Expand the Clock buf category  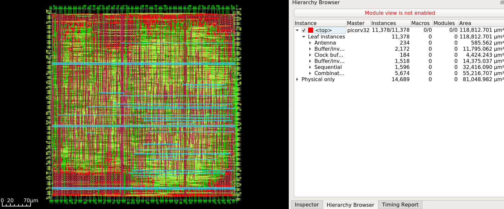(x=310, y=55)
